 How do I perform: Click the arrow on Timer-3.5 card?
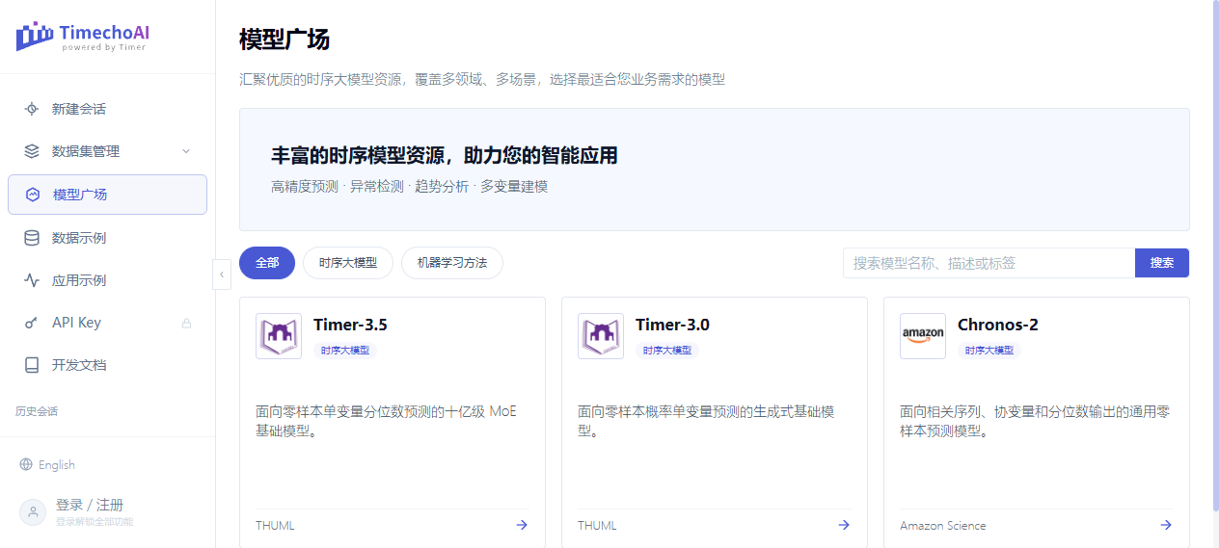click(x=522, y=525)
